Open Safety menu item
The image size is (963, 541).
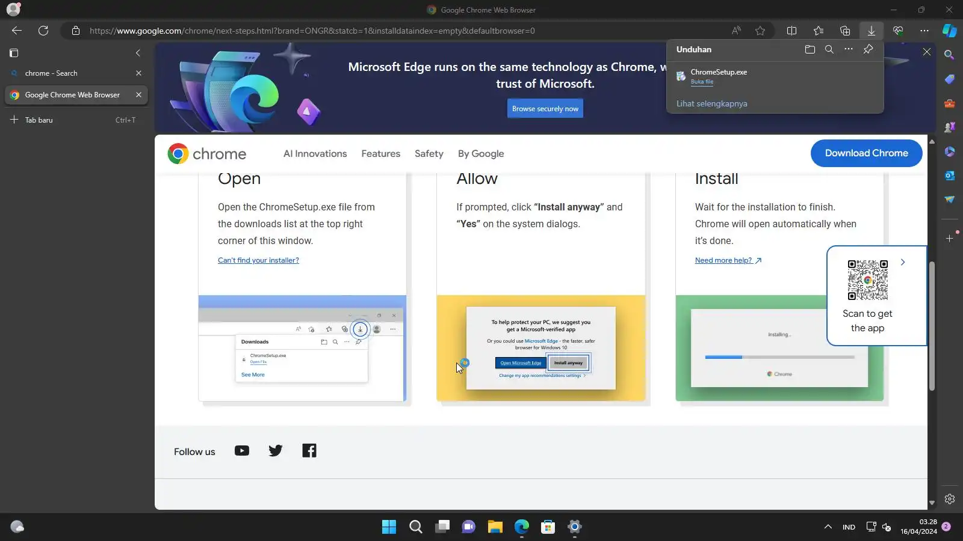[x=429, y=154]
